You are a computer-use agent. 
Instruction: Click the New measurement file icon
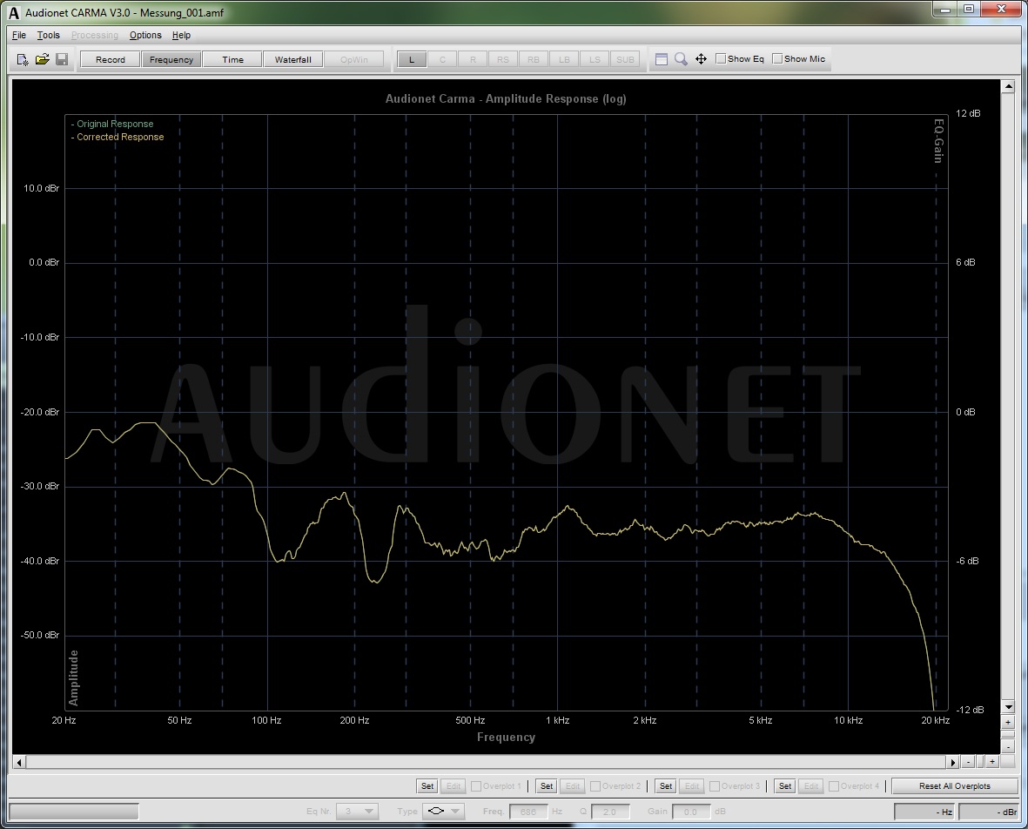[23, 59]
